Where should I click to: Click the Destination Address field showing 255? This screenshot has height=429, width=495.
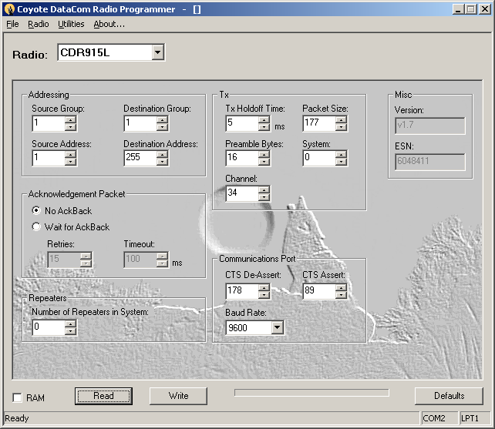point(140,158)
